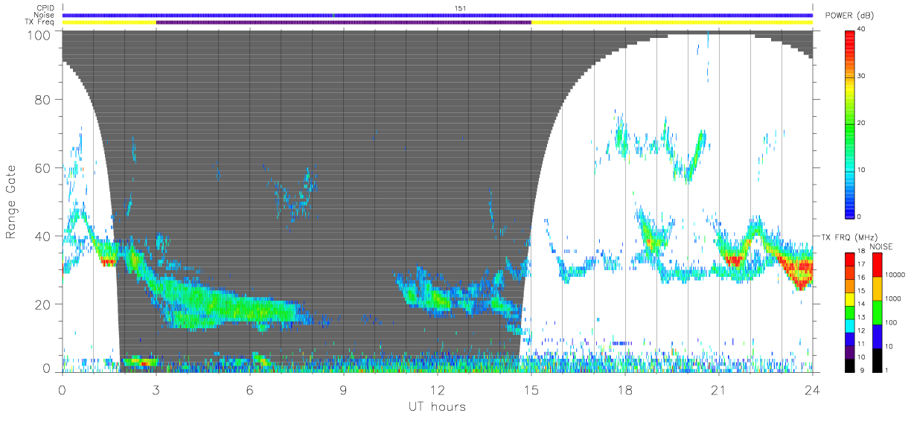Click the CPID label at top left
The image size is (914, 422).
46,8
